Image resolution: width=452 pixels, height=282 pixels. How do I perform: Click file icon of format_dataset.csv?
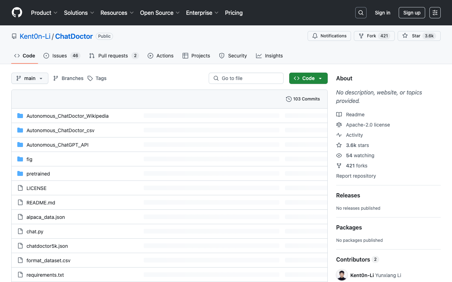pos(20,260)
